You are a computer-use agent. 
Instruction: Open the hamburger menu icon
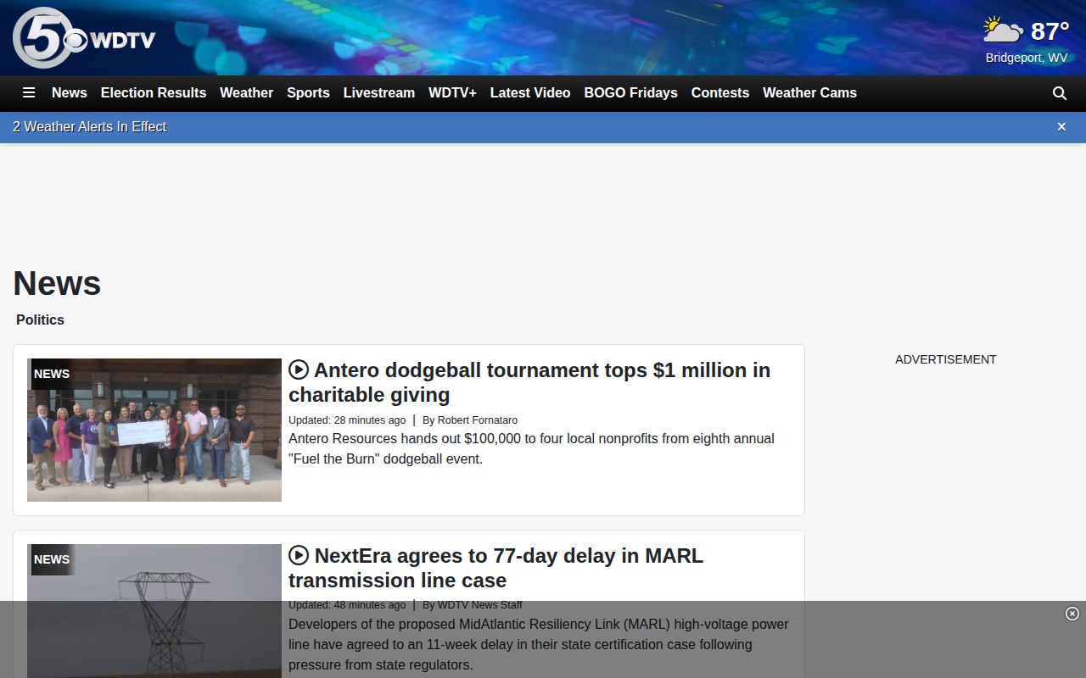tap(29, 93)
